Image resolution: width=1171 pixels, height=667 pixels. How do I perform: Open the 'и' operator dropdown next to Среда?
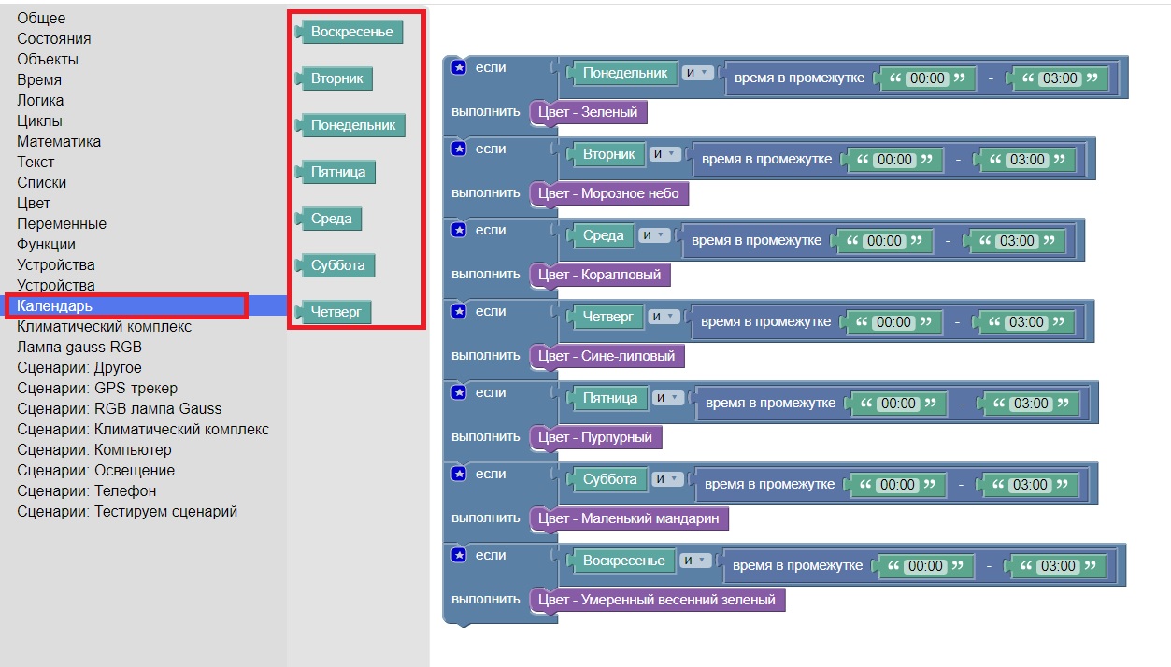(x=654, y=235)
